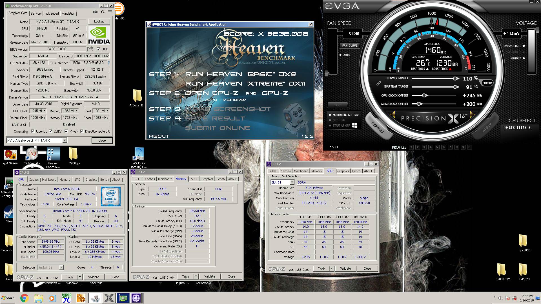Screen dimensions: 541x304
Task: Click the Precision X icon in the taskbar
Action: point(109,298)
